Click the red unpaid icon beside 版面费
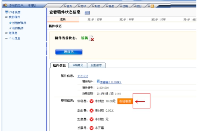 pyautogui.click(x=91, y=111)
